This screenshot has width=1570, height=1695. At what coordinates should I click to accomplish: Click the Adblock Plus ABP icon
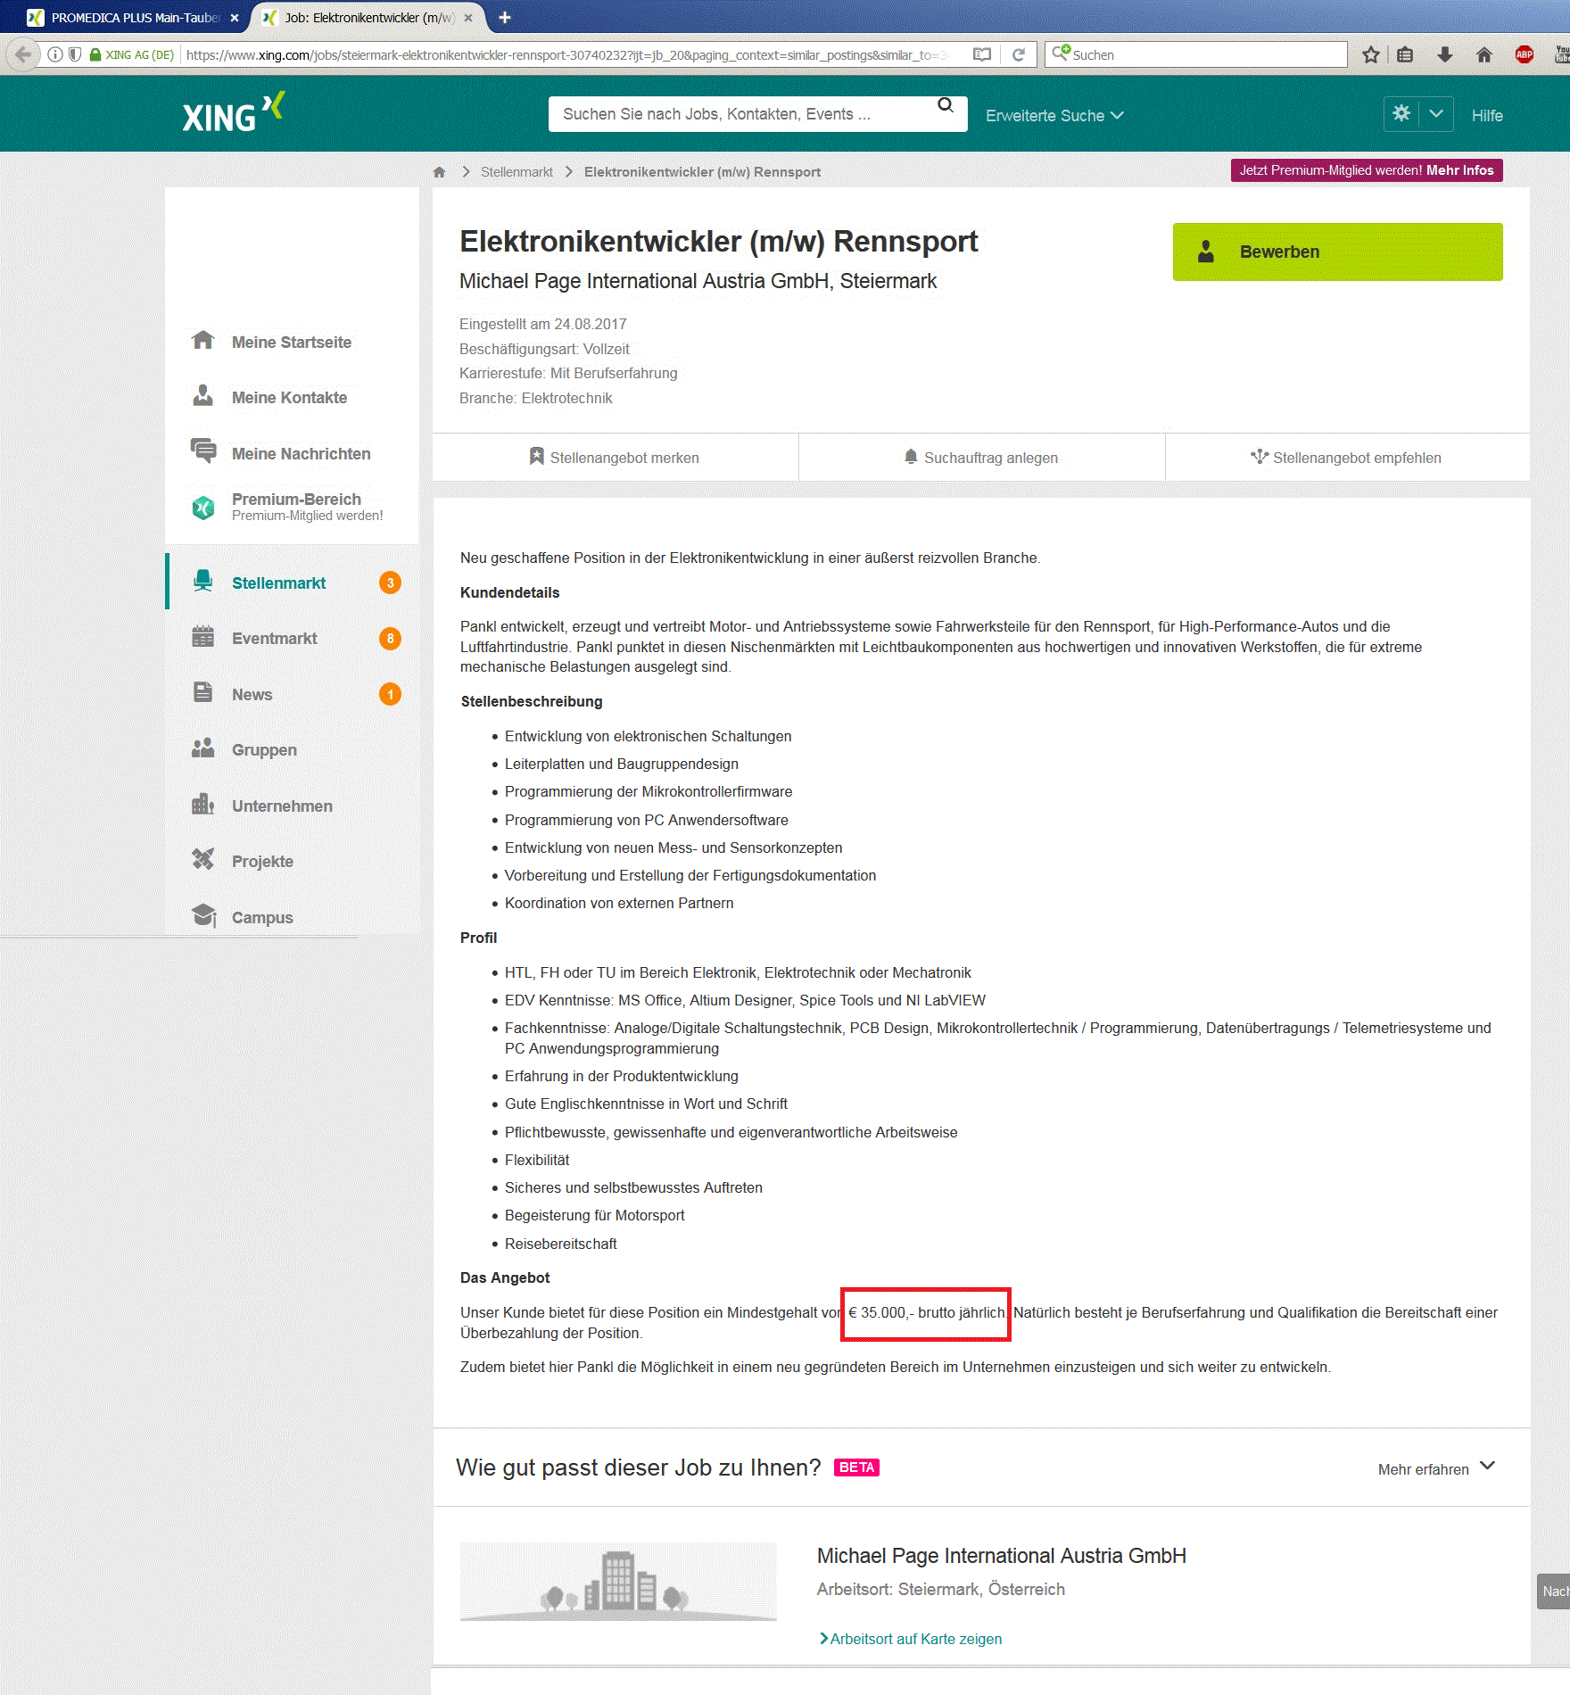pyautogui.click(x=1525, y=54)
